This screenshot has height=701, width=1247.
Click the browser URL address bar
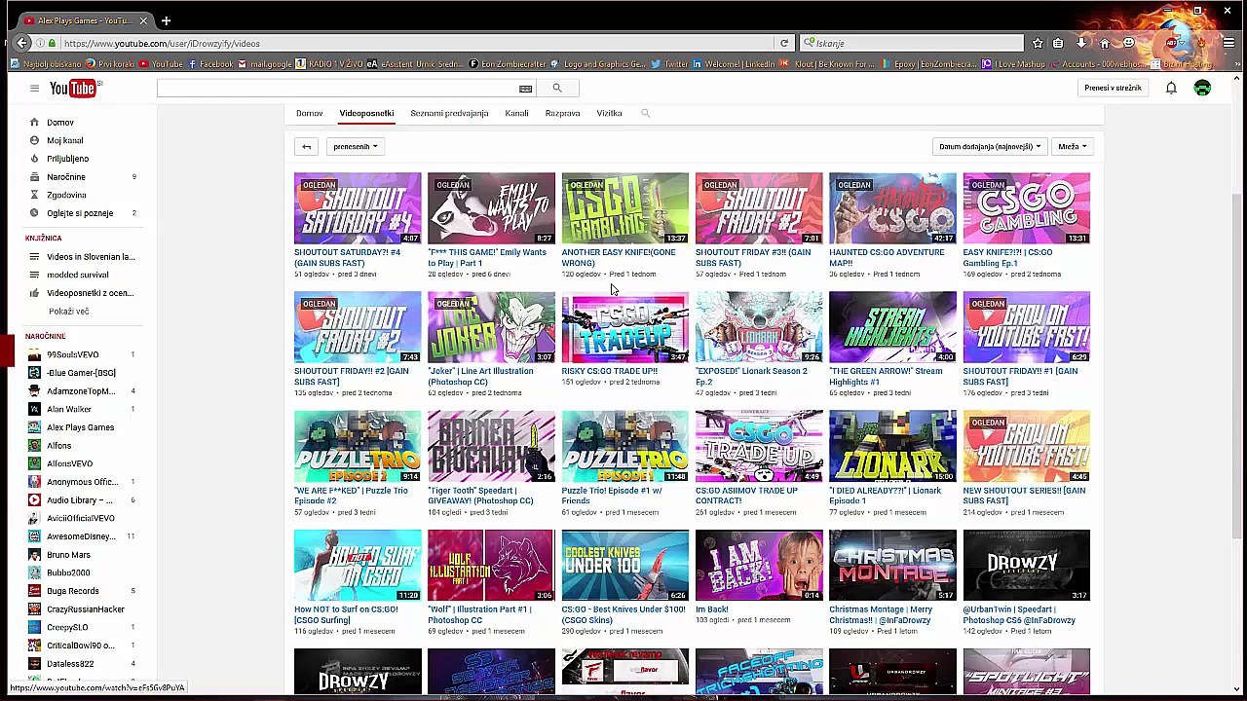419,44
